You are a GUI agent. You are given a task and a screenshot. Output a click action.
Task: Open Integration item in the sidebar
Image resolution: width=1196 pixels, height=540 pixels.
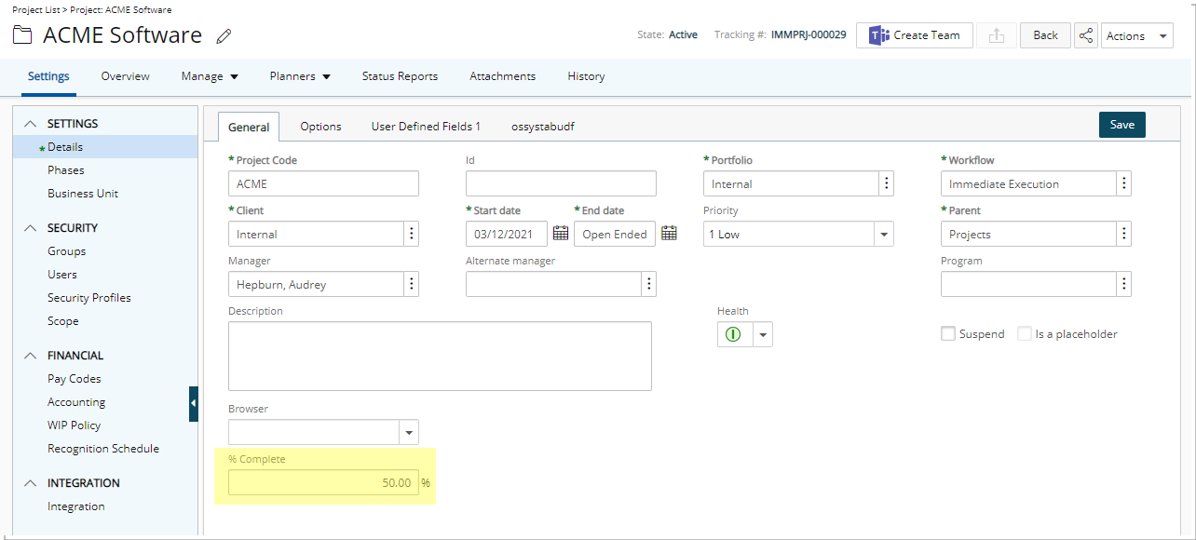coord(76,506)
